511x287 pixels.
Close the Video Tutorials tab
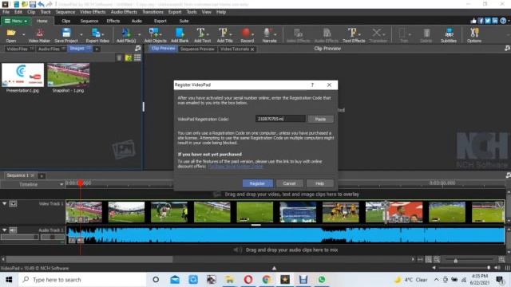click(252, 49)
